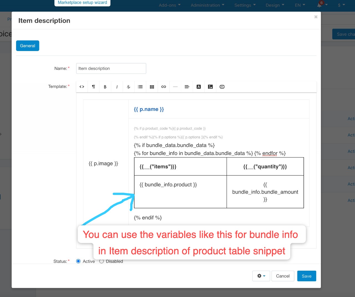Open text alignment options
355x297 pixels.
(x=187, y=87)
